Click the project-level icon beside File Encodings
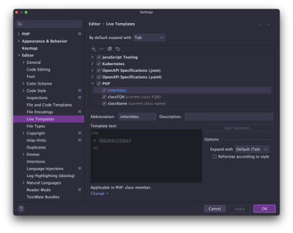 pos(79,112)
